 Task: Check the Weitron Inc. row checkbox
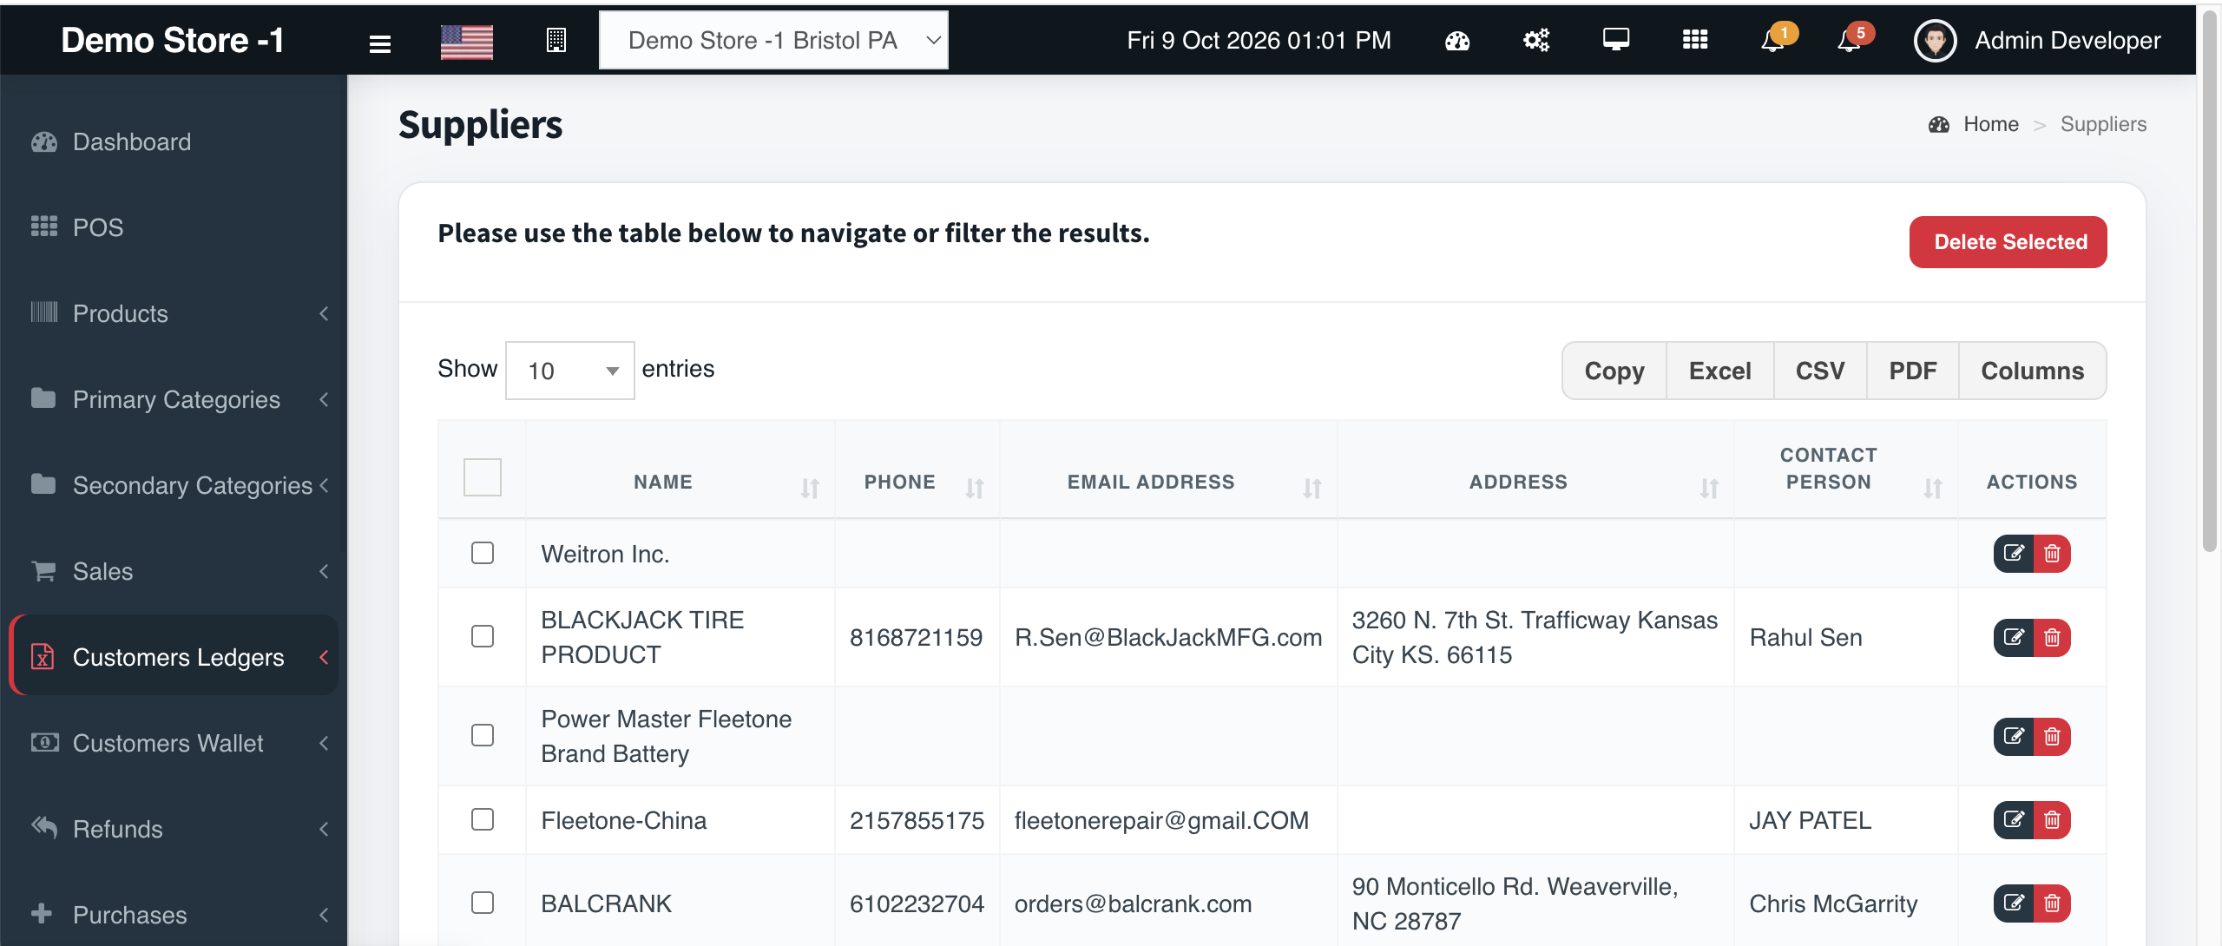483,554
